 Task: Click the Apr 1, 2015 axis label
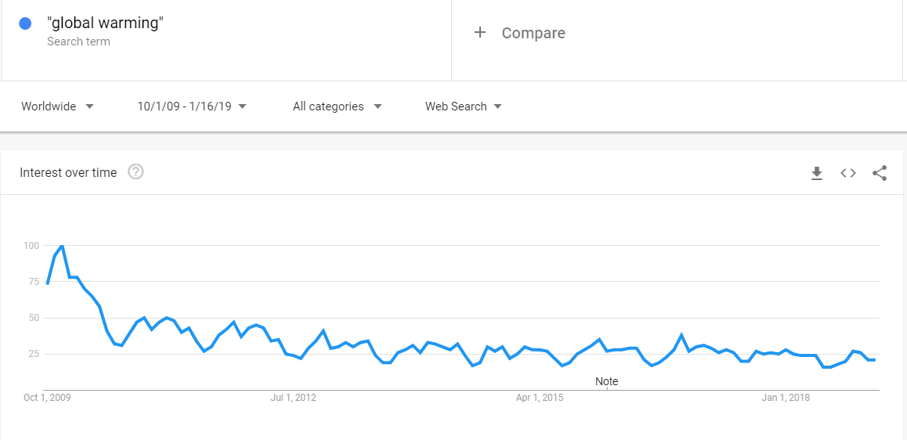click(540, 398)
